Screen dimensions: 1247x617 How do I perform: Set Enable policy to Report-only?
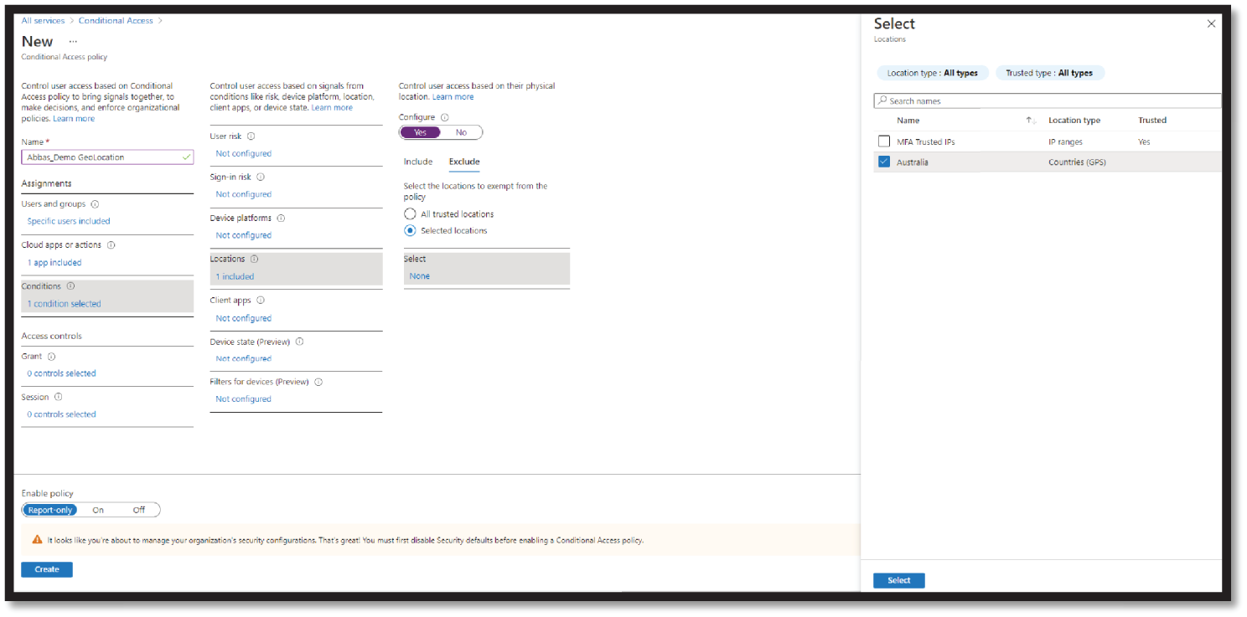pos(49,510)
